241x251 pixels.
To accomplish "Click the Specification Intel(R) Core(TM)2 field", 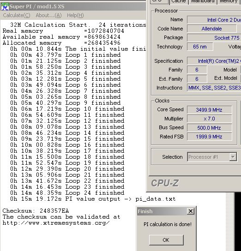I will click(214, 61).
